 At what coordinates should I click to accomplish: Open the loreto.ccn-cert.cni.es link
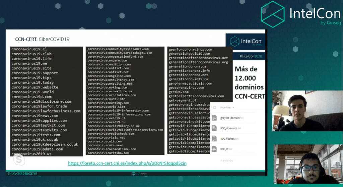pos(127,163)
